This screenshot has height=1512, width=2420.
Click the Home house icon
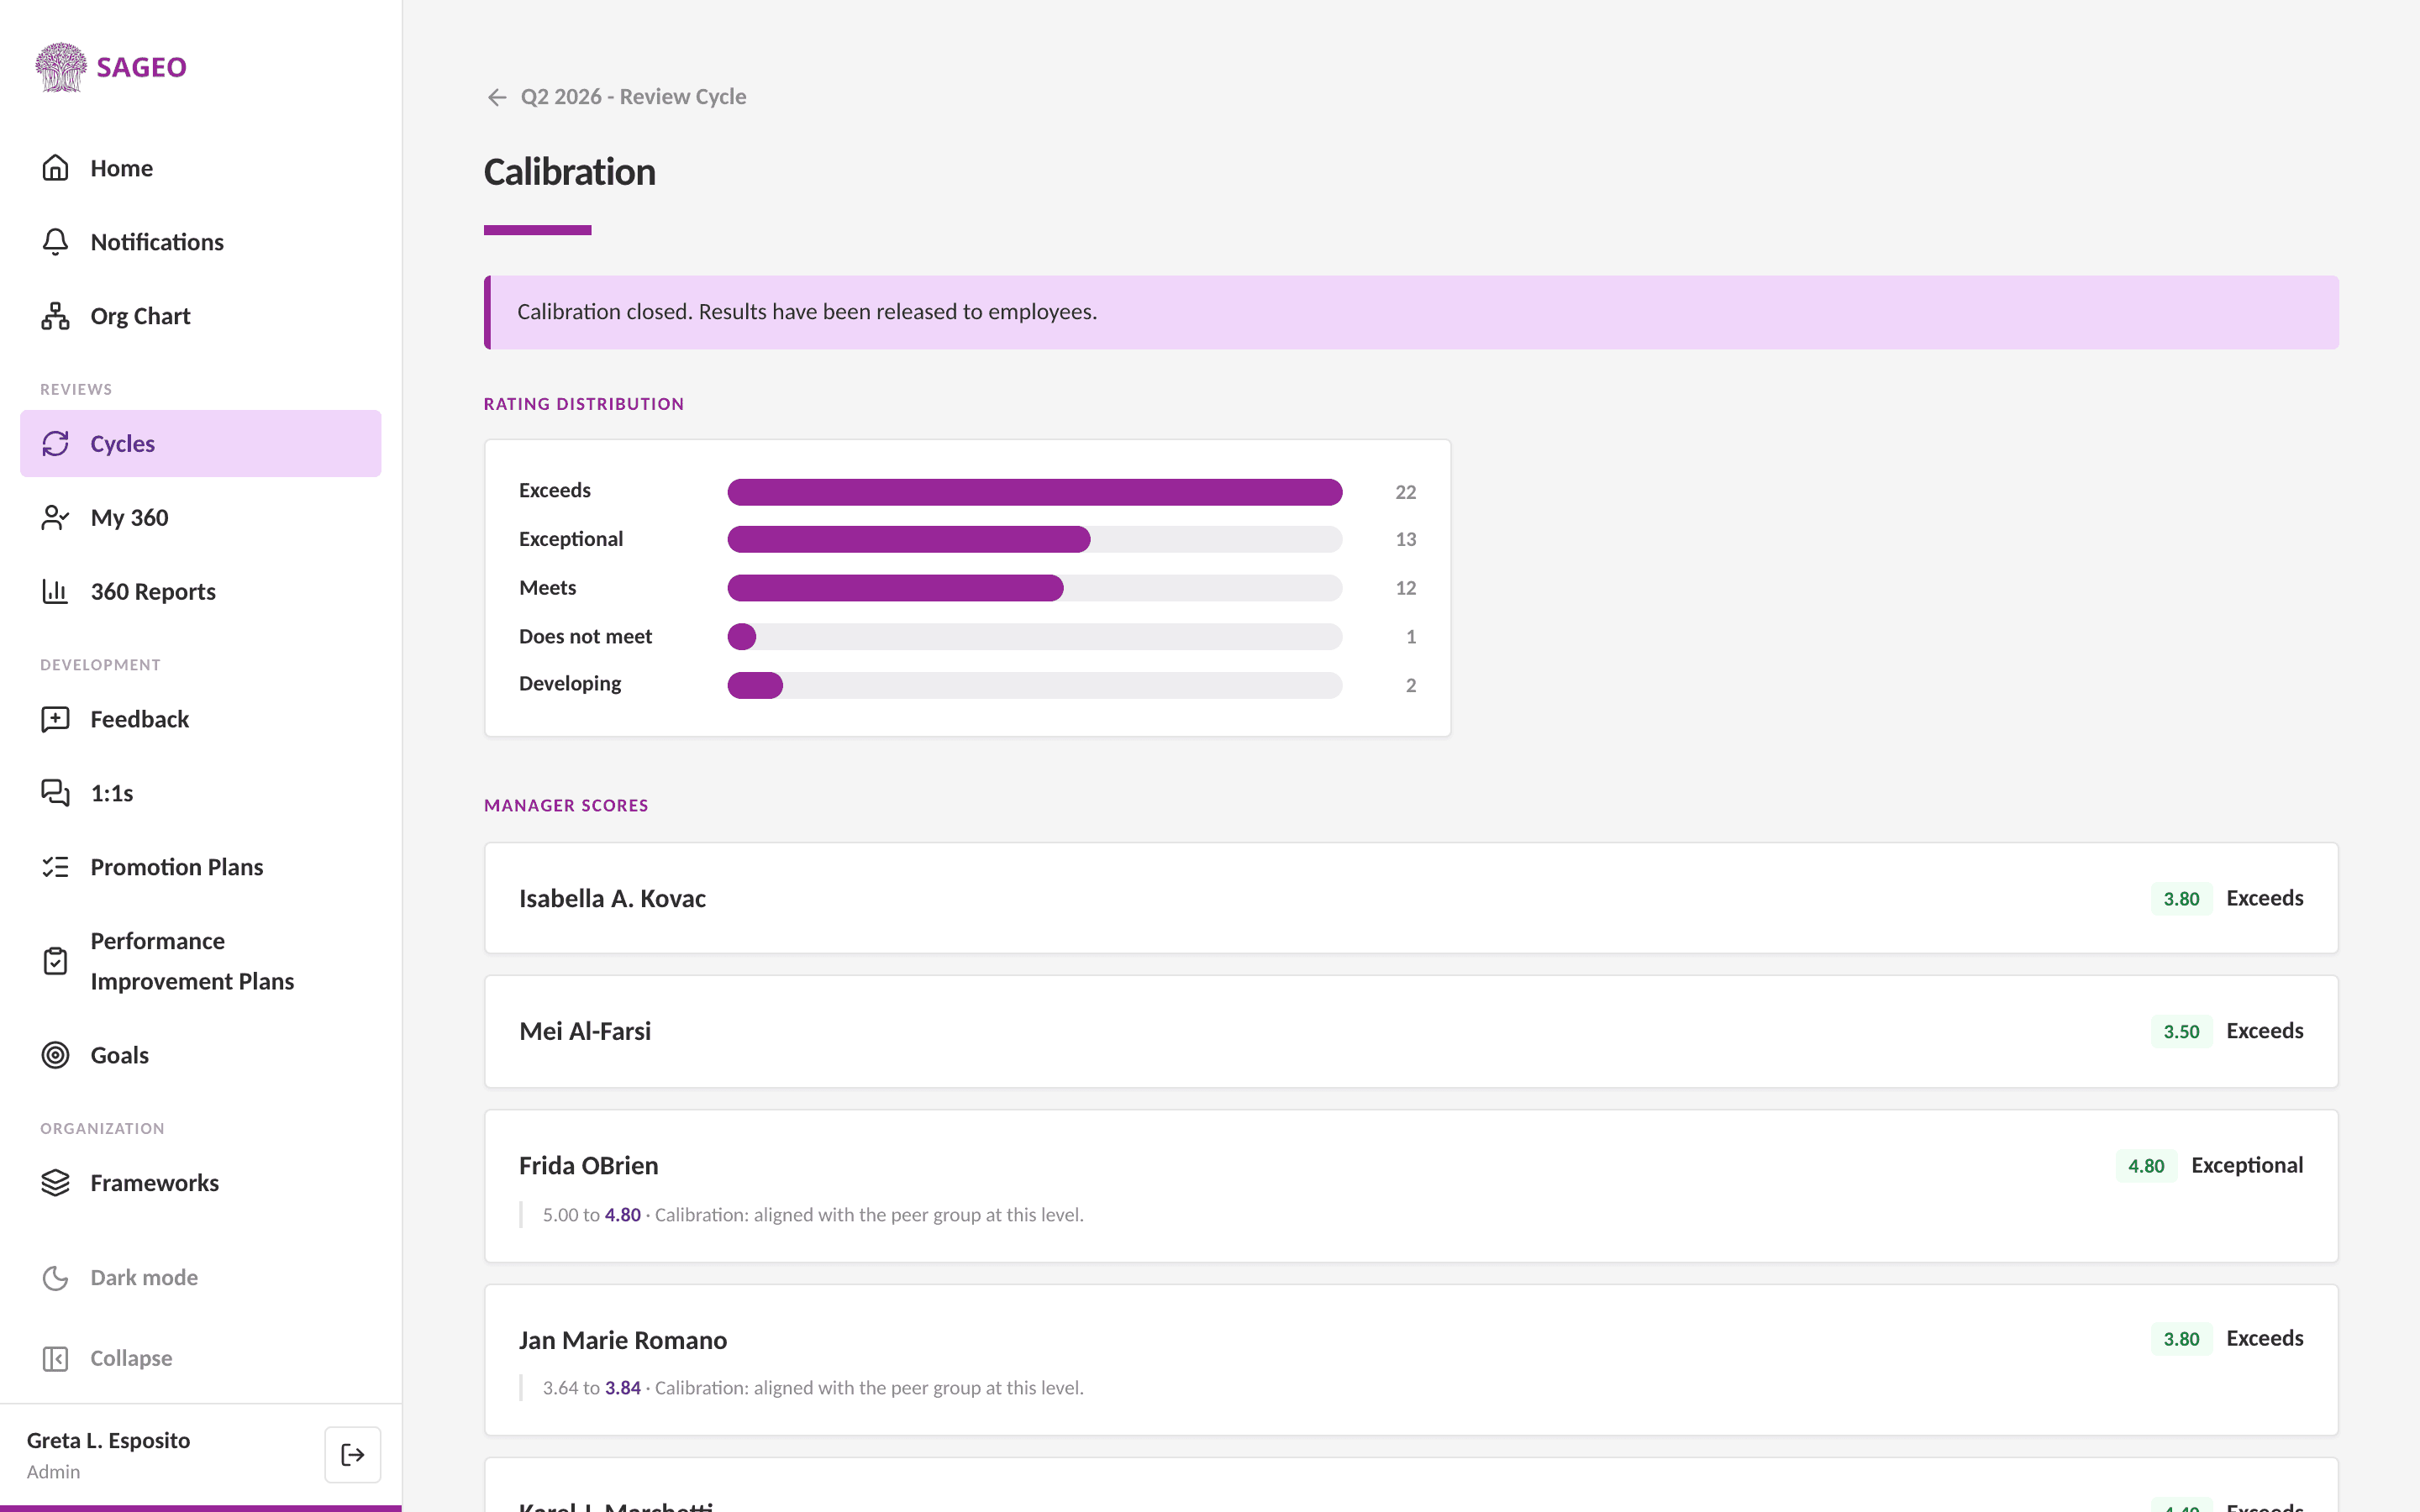55,168
